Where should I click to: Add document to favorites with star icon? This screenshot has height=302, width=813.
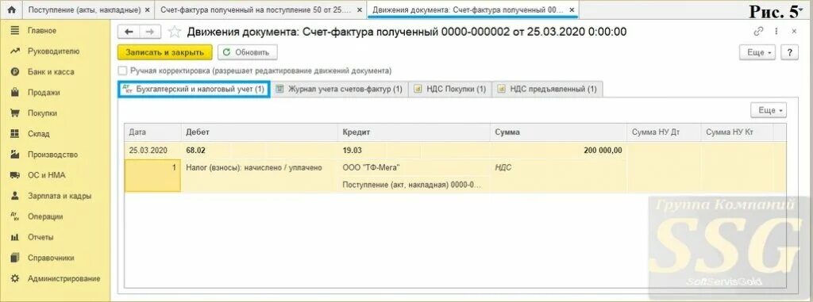[x=175, y=32]
